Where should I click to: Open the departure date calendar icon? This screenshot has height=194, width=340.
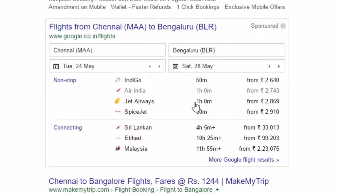pyautogui.click(x=56, y=66)
